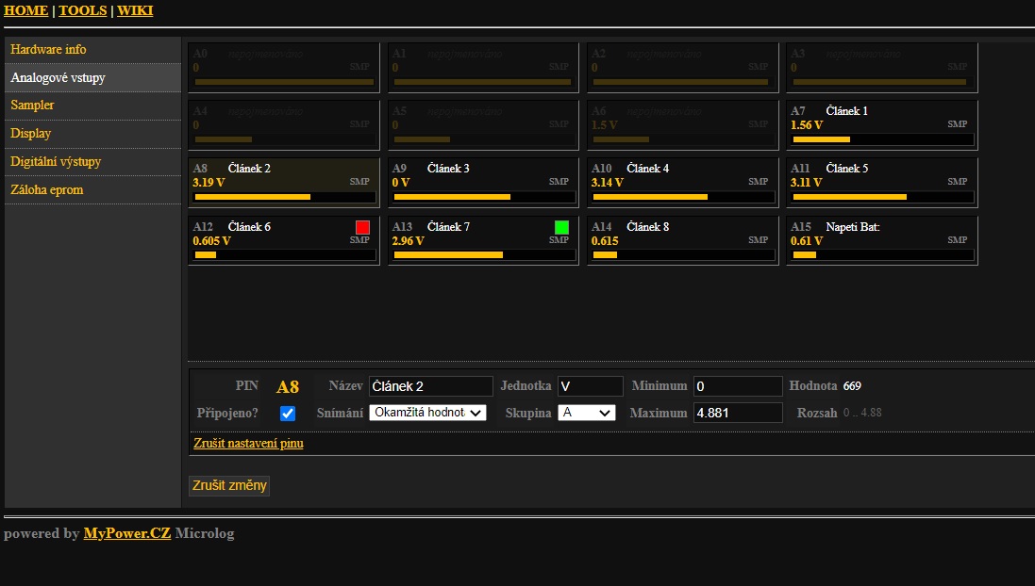Click the Zrušit změny button

[229, 486]
